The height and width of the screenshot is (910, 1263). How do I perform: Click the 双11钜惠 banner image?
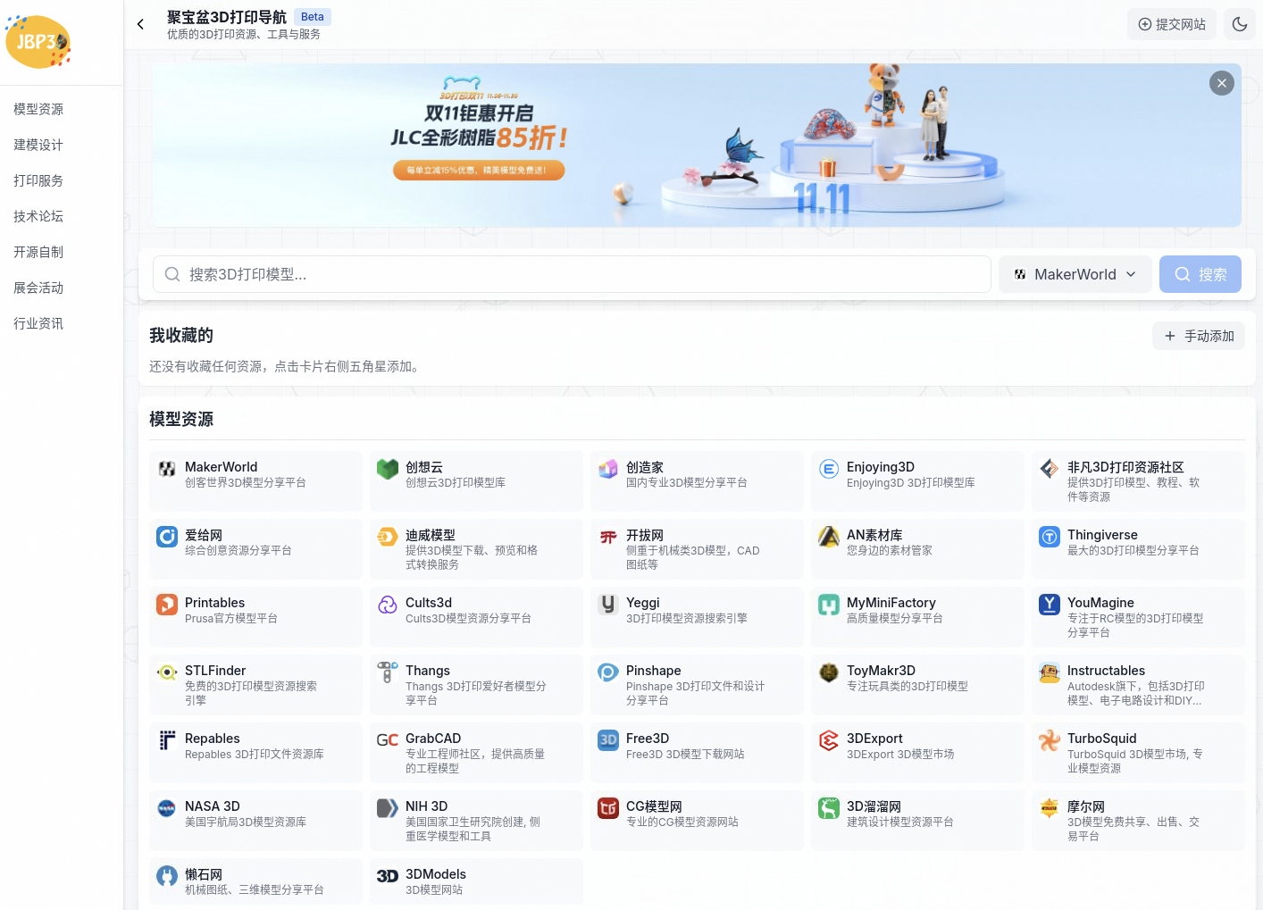(x=697, y=145)
